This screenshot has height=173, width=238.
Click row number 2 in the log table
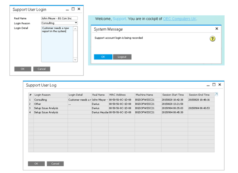click(x=31, y=104)
